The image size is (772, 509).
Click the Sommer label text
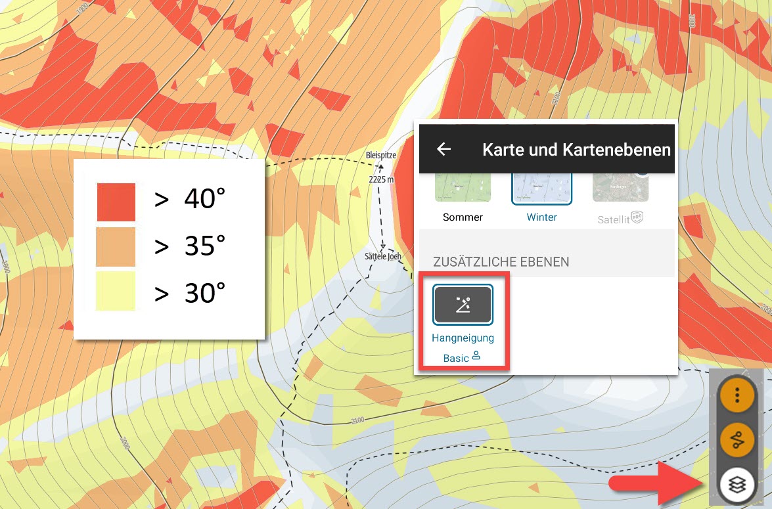click(463, 217)
